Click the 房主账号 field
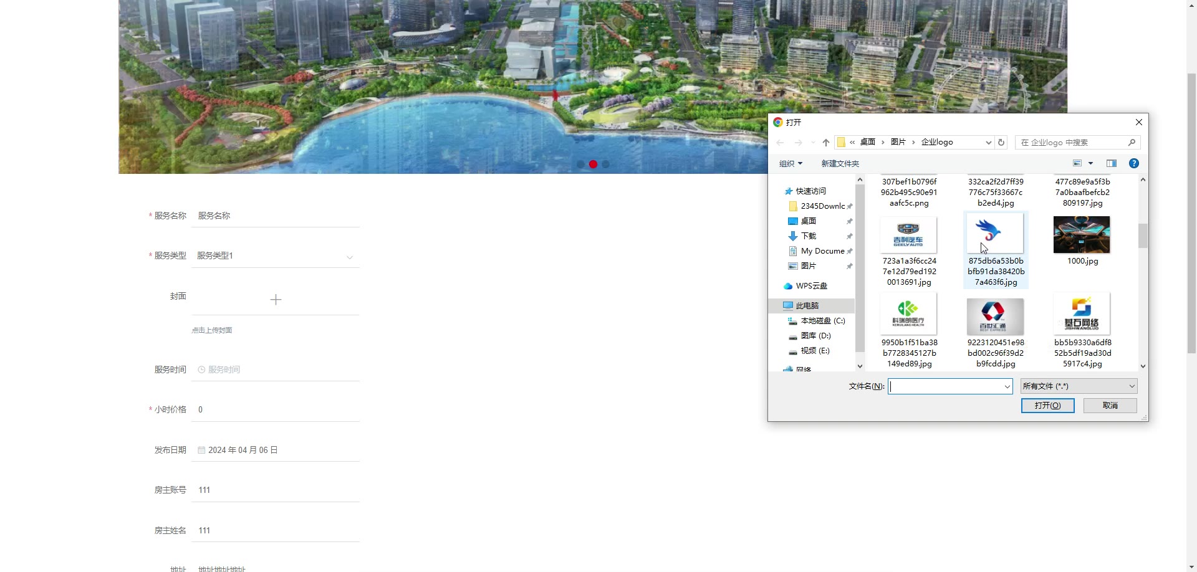This screenshot has width=1197, height=572. (275, 490)
